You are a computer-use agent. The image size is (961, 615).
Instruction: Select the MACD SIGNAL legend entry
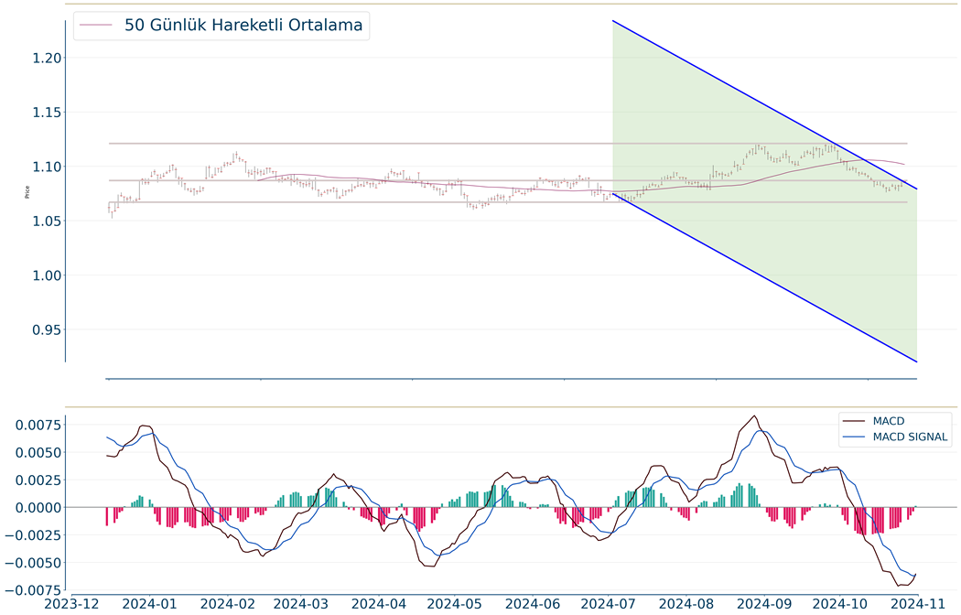(910, 437)
